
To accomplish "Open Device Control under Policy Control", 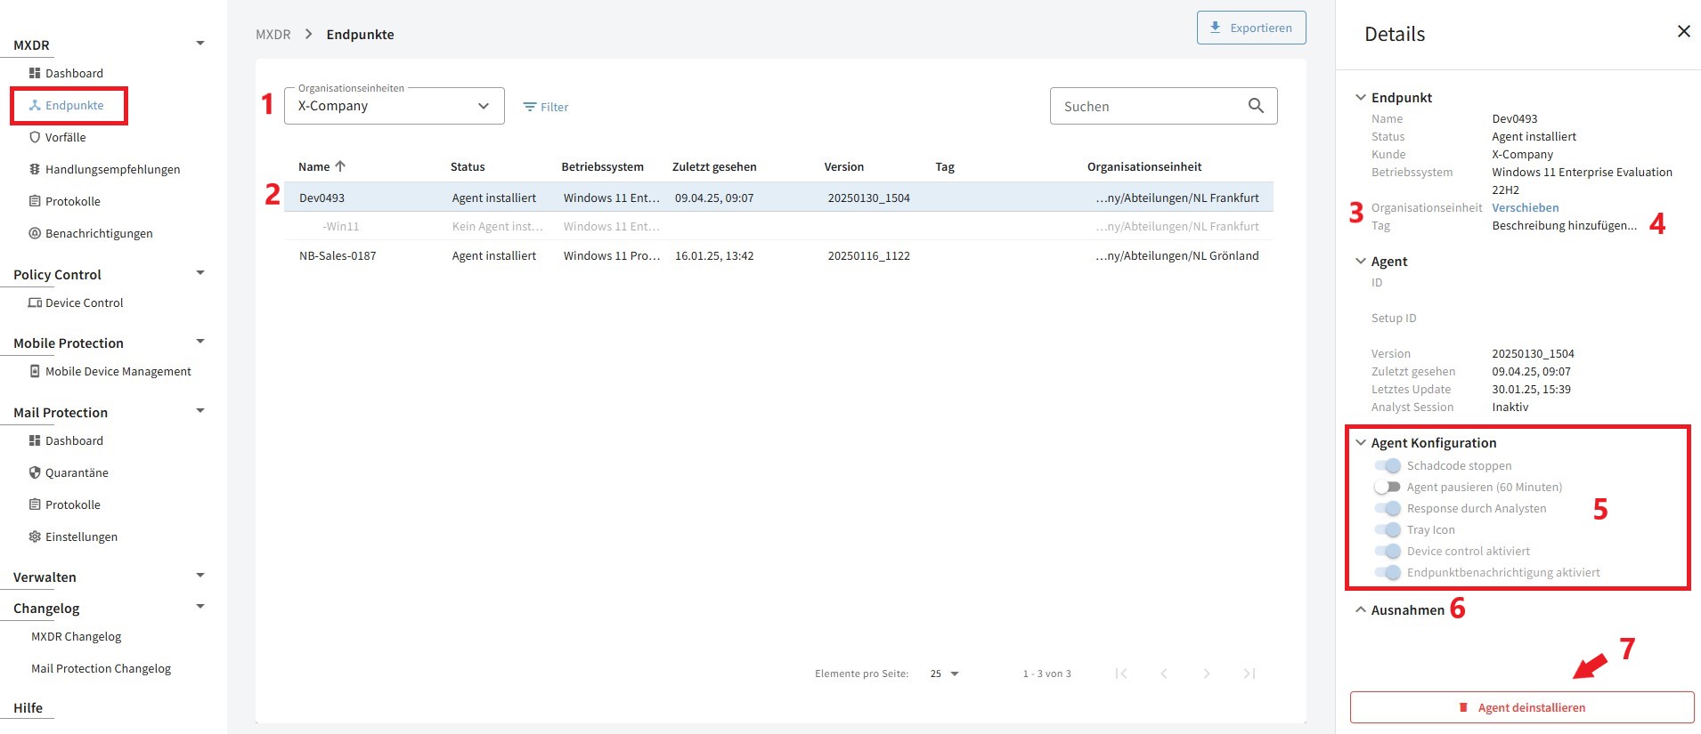I will coord(76,302).
